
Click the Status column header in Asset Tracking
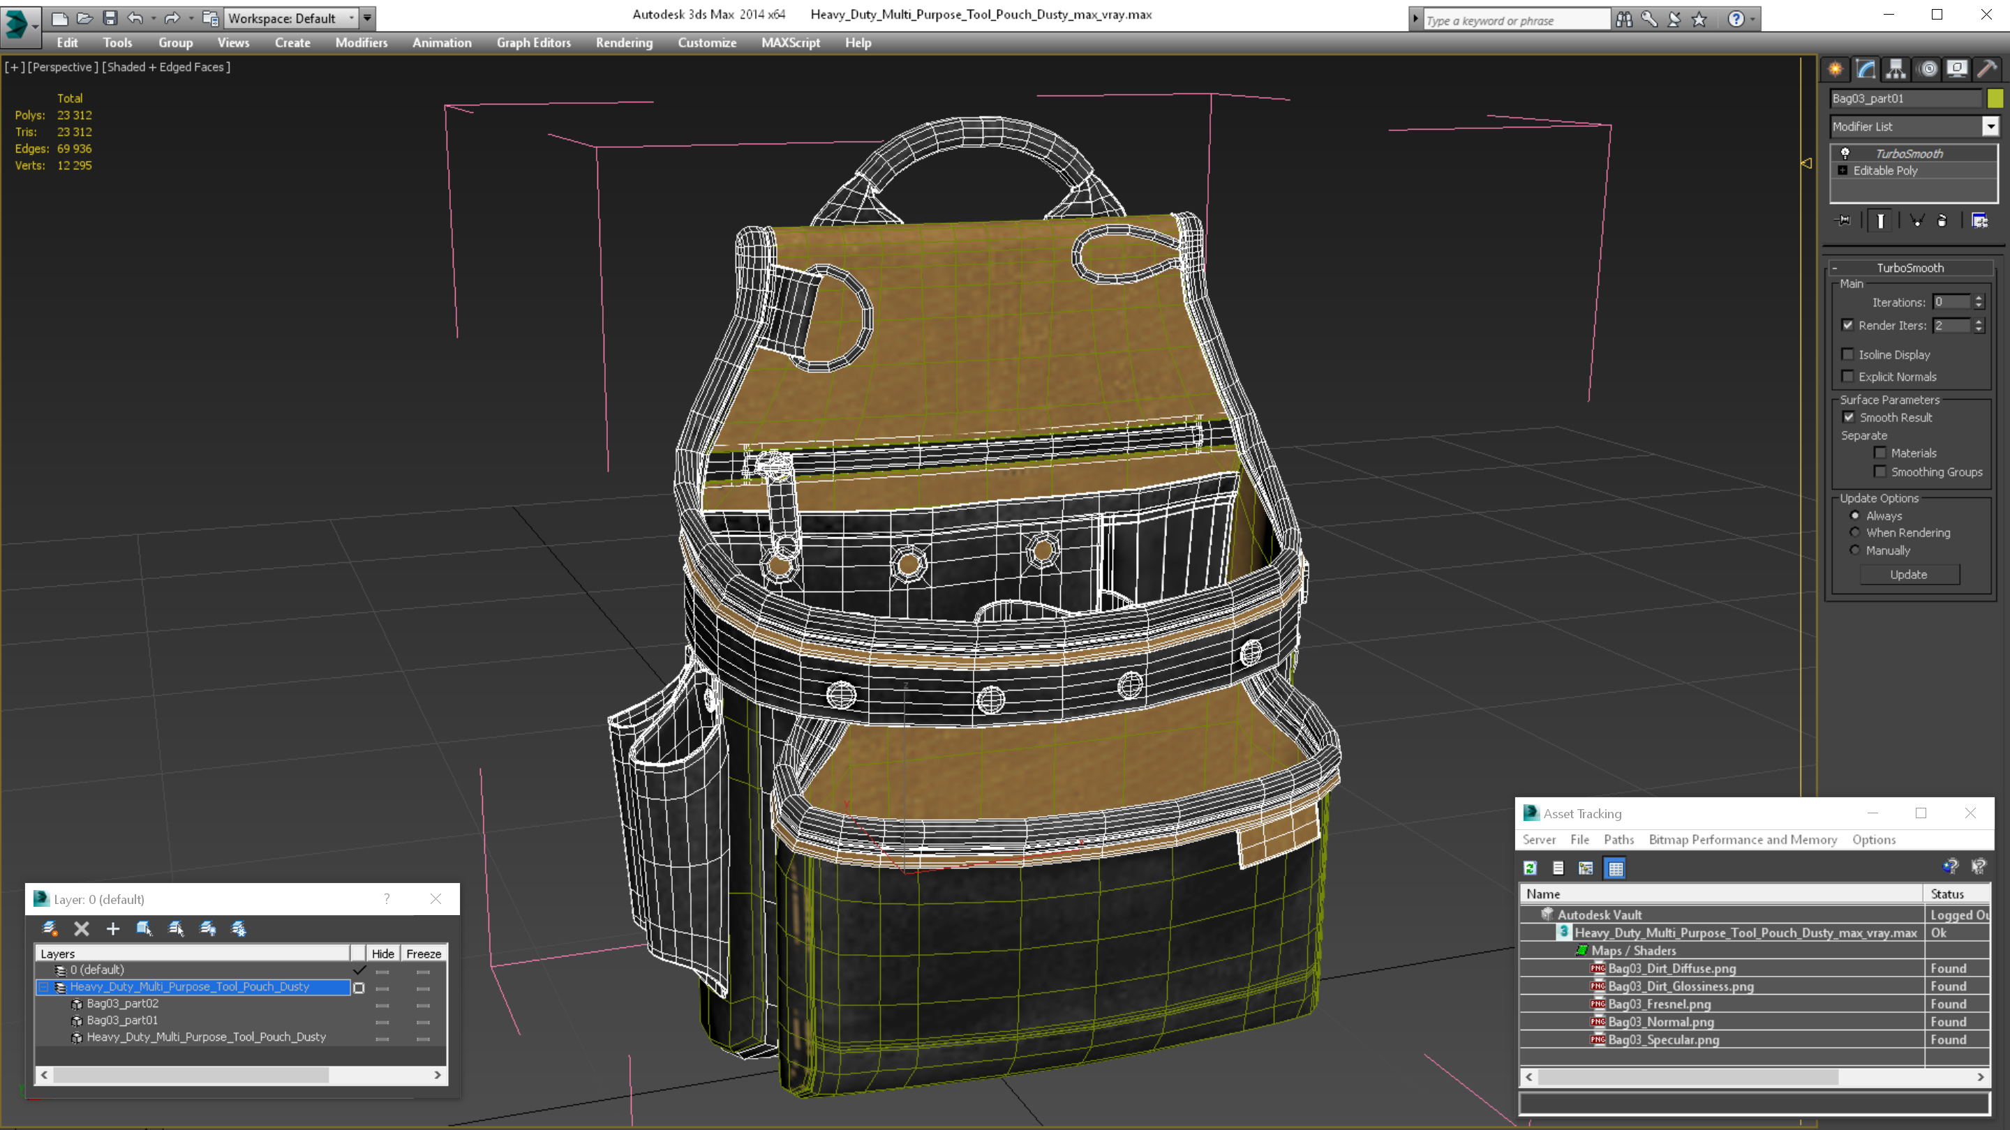tap(1957, 894)
